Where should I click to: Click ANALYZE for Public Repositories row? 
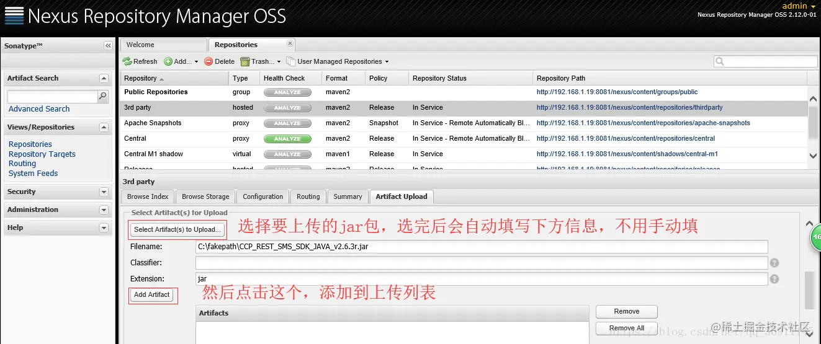(287, 92)
